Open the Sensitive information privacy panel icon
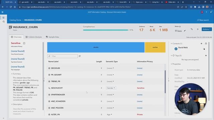This screenshot has height=120, width=214. pos(24,43)
